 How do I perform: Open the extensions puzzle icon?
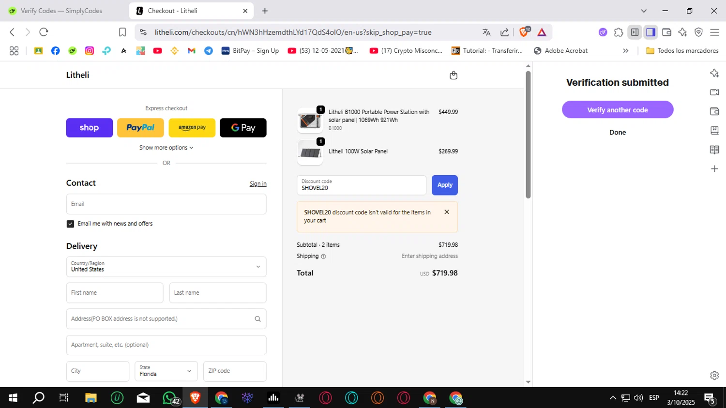[618, 32]
